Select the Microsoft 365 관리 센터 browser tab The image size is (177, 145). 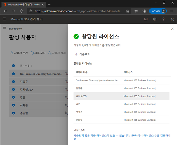pyautogui.click(x=23, y=5)
